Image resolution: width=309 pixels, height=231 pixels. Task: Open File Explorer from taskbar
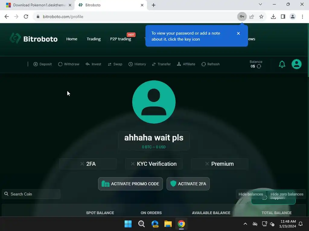click(168, 224)
